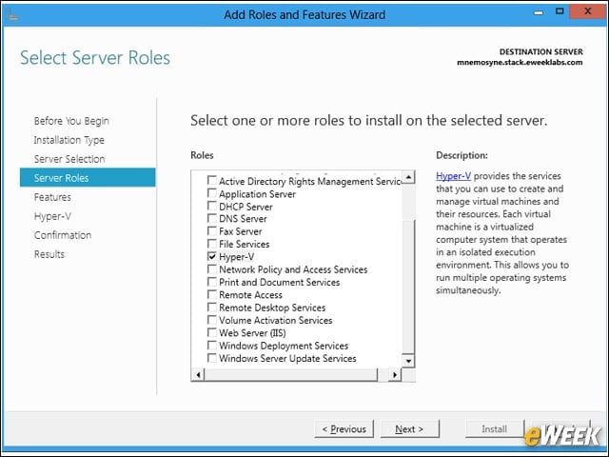Click the destination server name mnemosyne.stack.eweeklabs.com
Image resolution: width=609 pixels, height=457 pixels.
click(520, 62)
